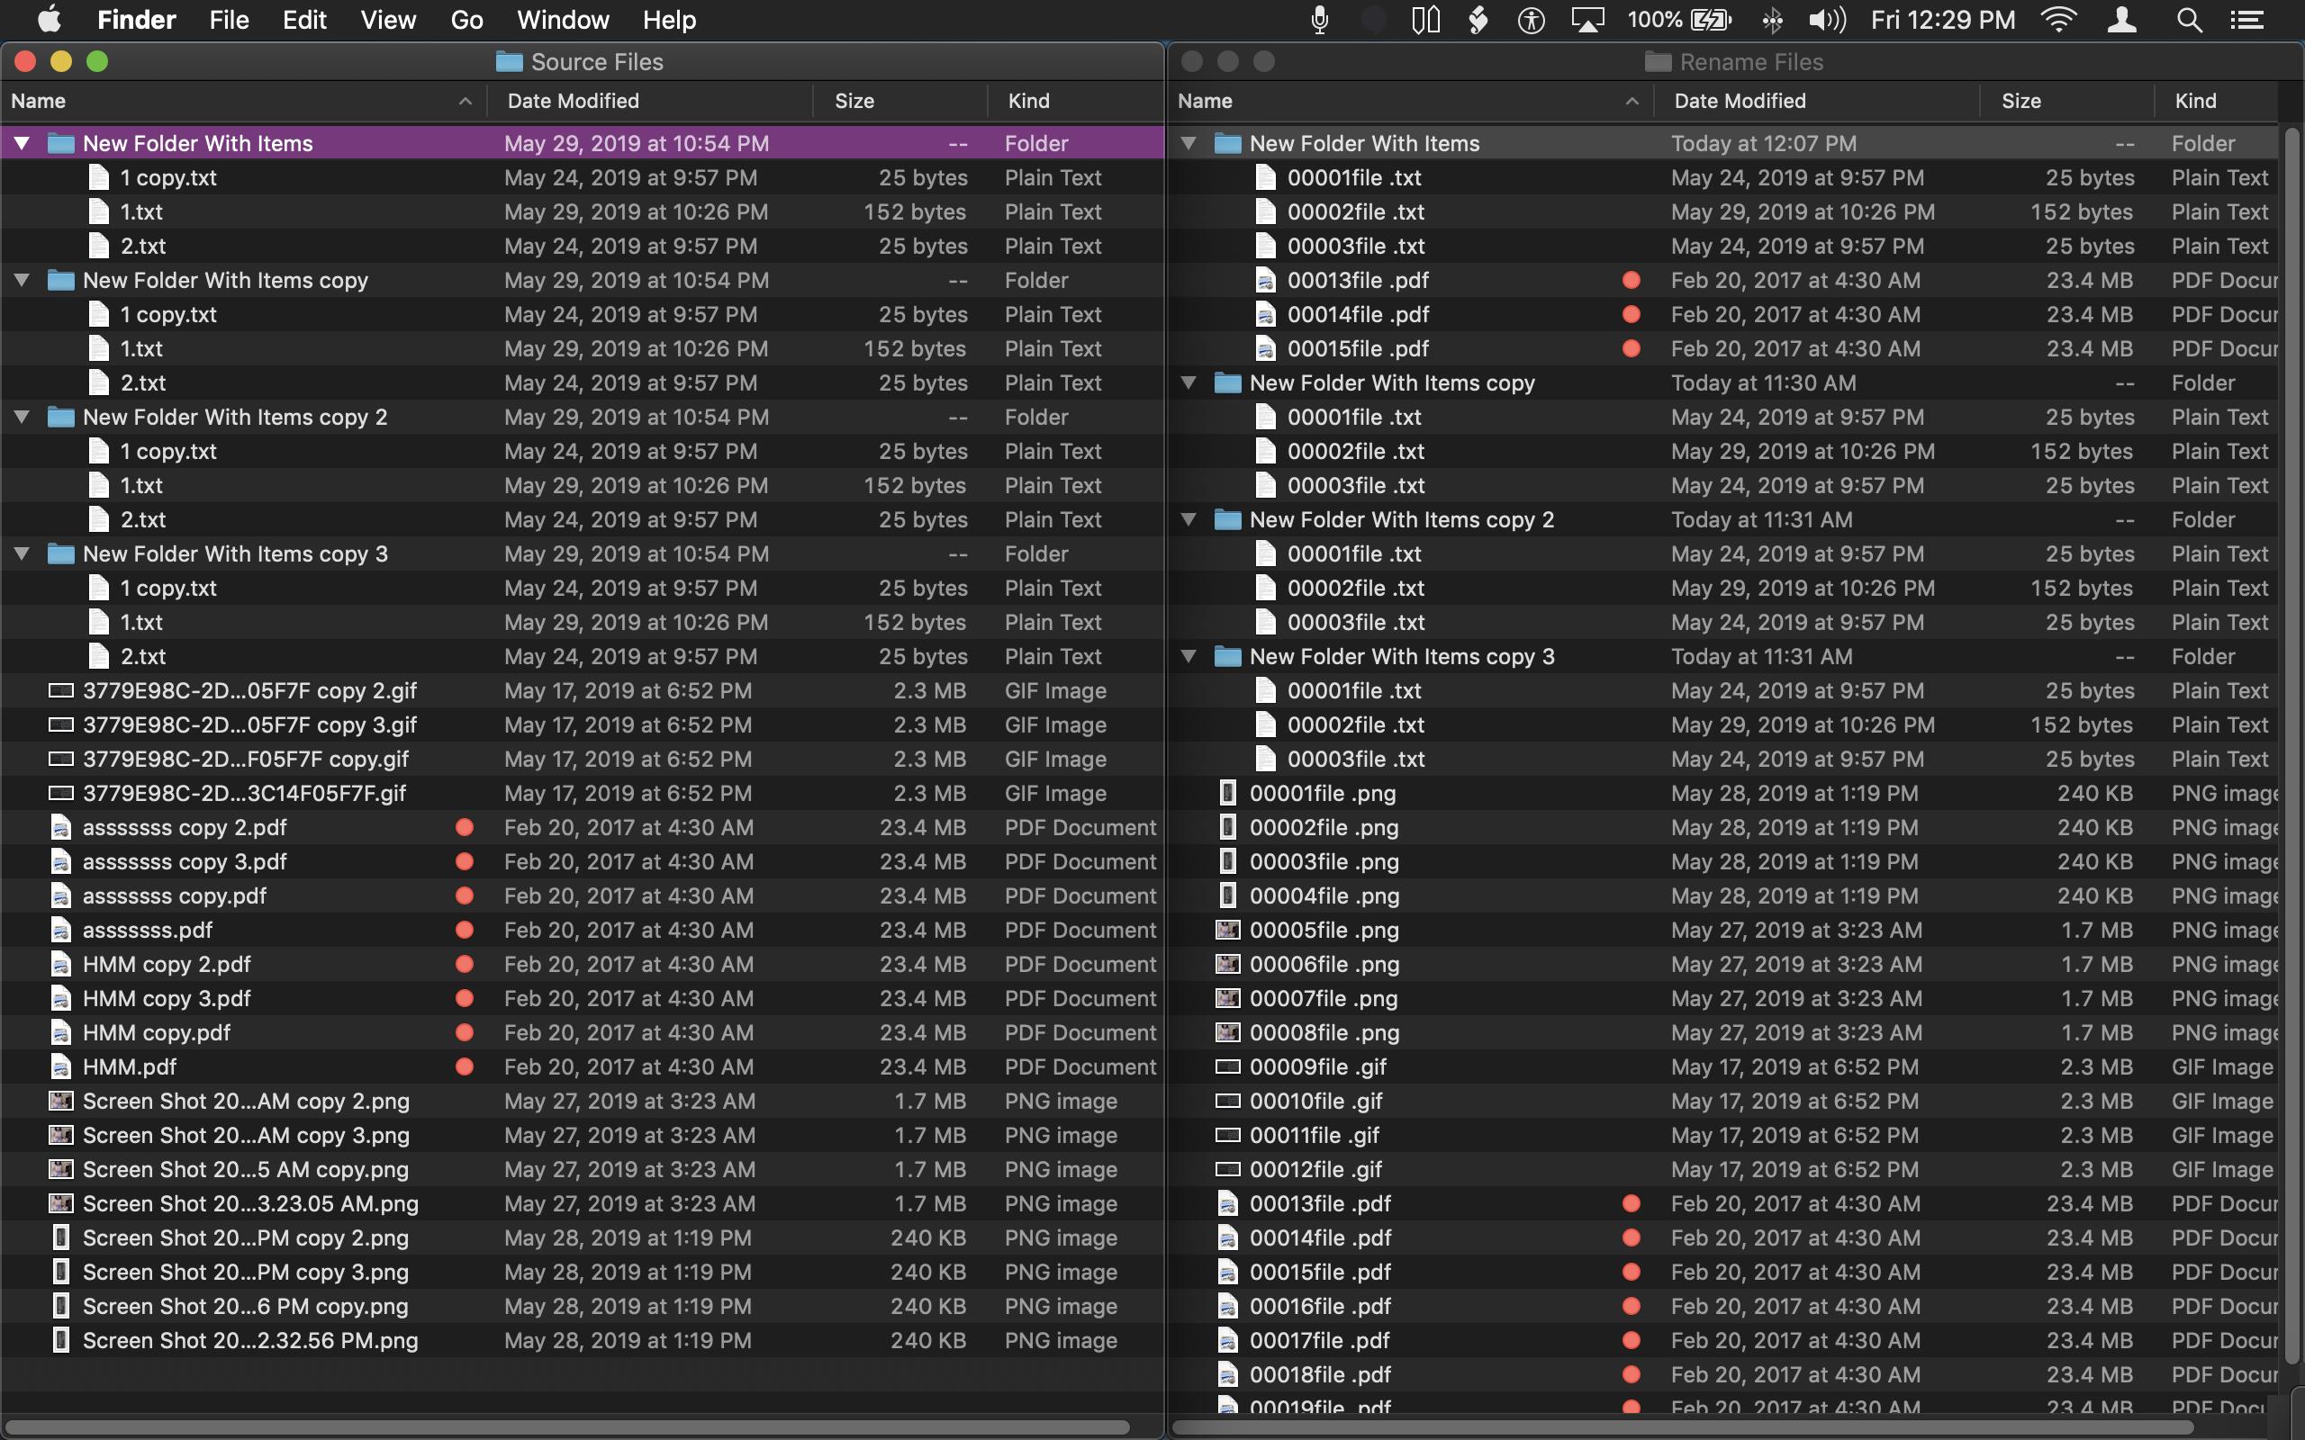Collapse New Folder With Items copy 2 in Source Files
Screen dimensions: 2305x1440
click(22, 416)
